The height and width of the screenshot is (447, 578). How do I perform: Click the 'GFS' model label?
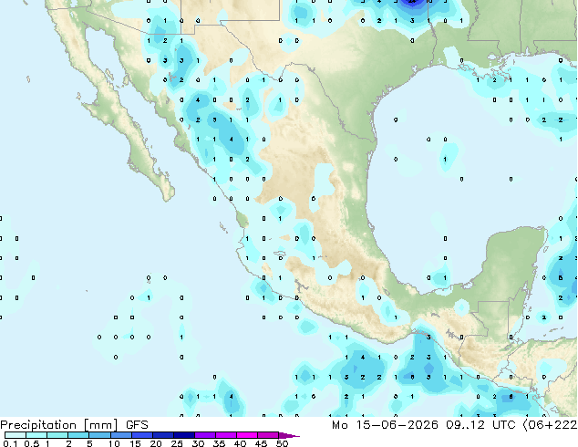pyautogui.click(x=137, y=425)
